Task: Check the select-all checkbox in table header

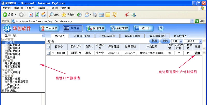Action: click(48, 47)
